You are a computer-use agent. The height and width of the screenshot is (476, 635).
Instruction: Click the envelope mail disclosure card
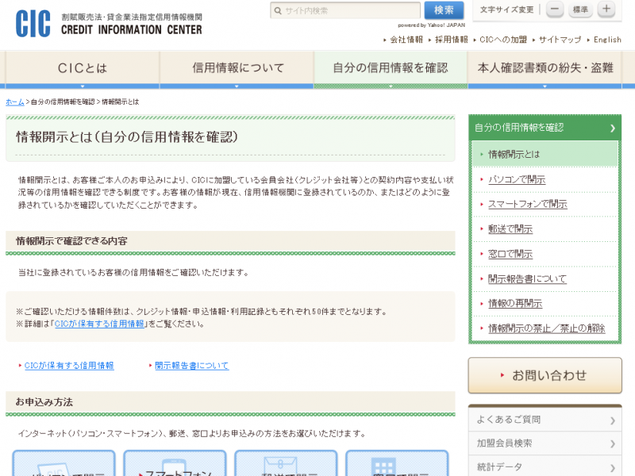click(x=286, y=463)
